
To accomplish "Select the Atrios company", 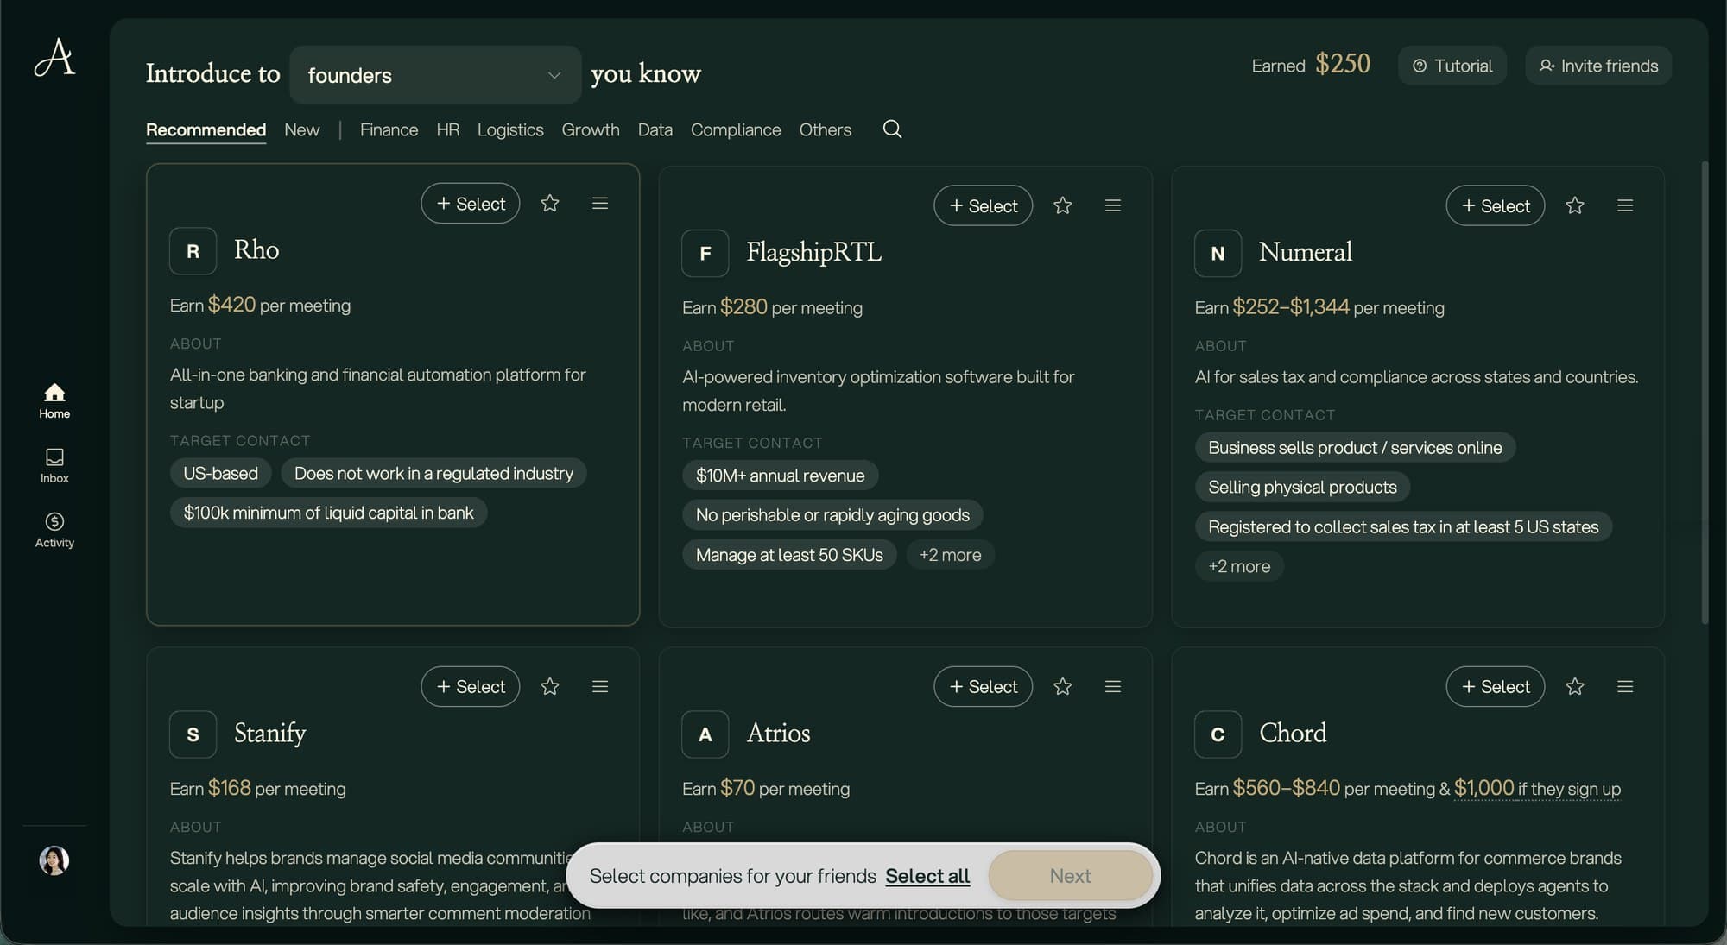I will click(984, 687).
